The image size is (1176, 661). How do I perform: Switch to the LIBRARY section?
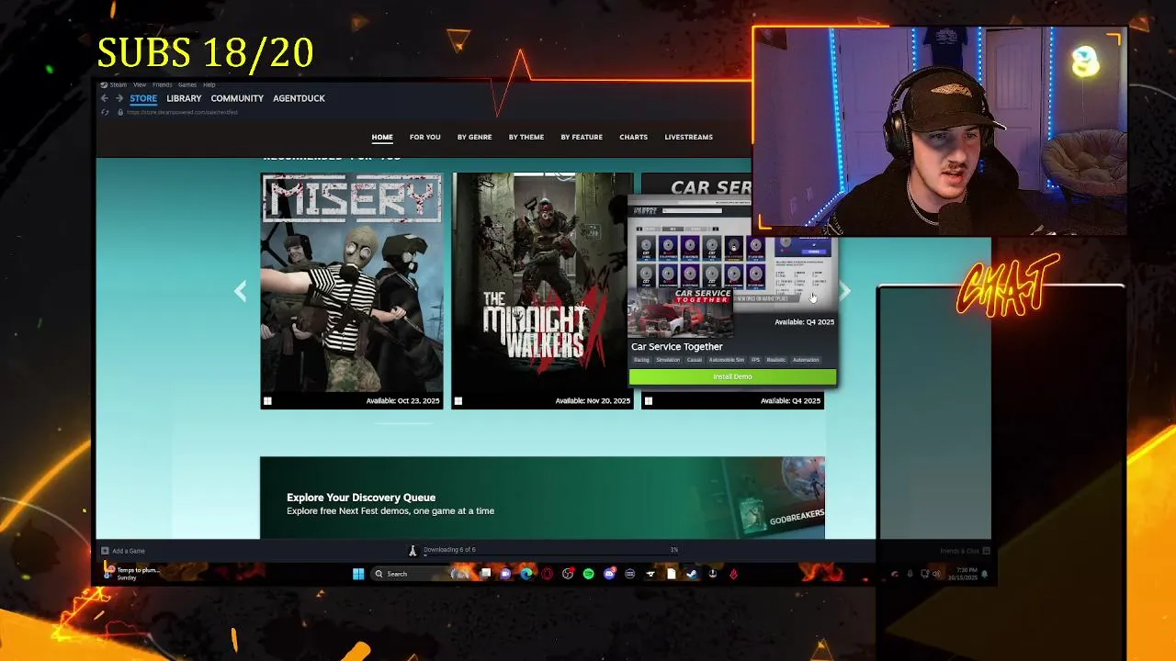point(184,98)
